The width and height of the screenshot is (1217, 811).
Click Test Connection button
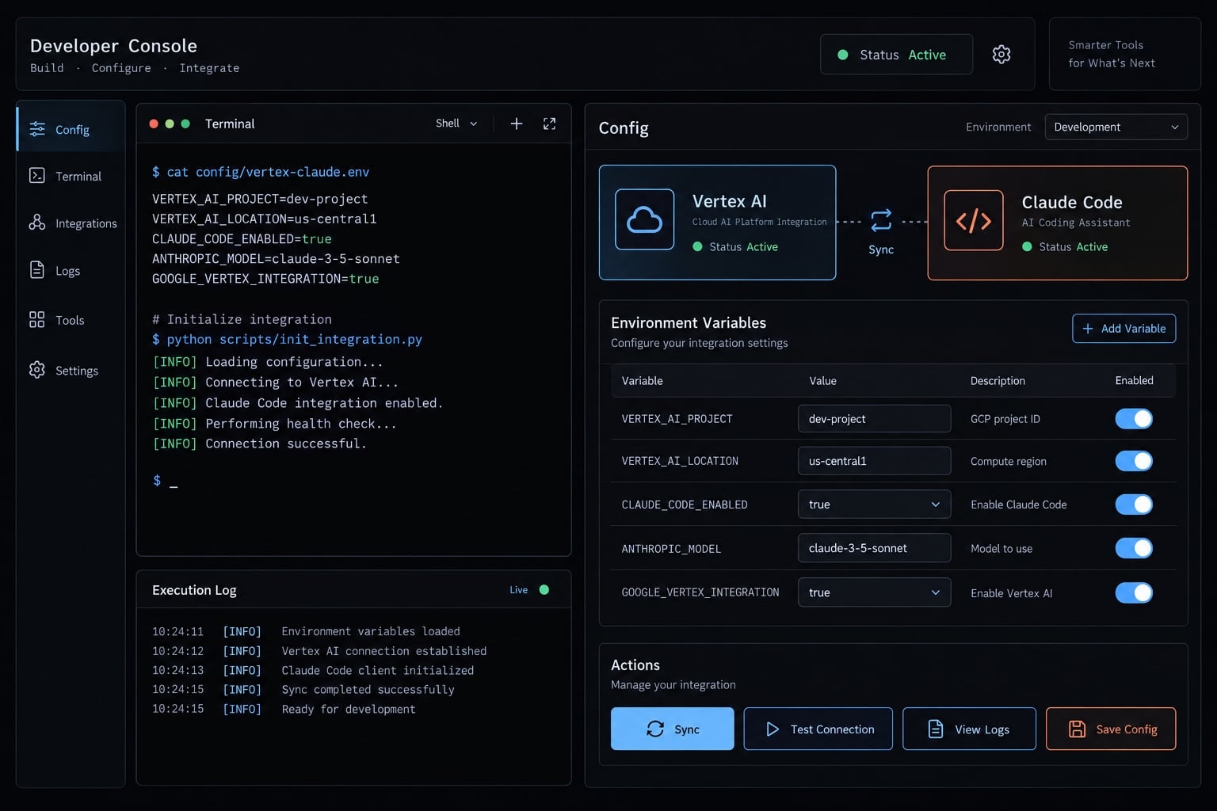(818, 729)
